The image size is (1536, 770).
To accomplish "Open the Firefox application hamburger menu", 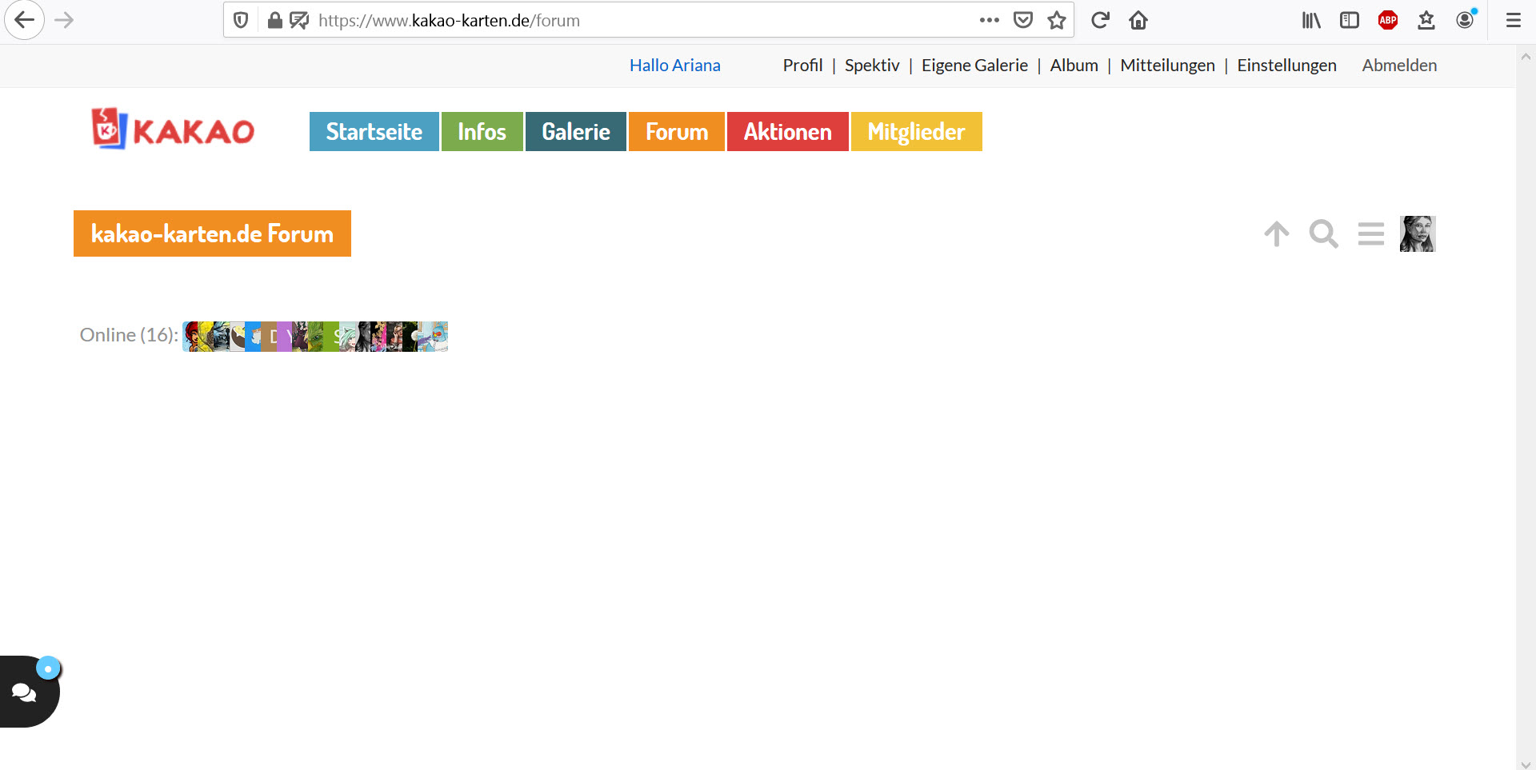I will [1513, 21].
